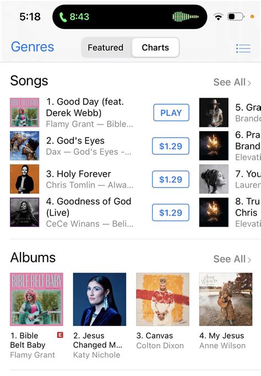This screenshot has width=261, height=376.
Task: Open the list view icon
Action: 243,48
